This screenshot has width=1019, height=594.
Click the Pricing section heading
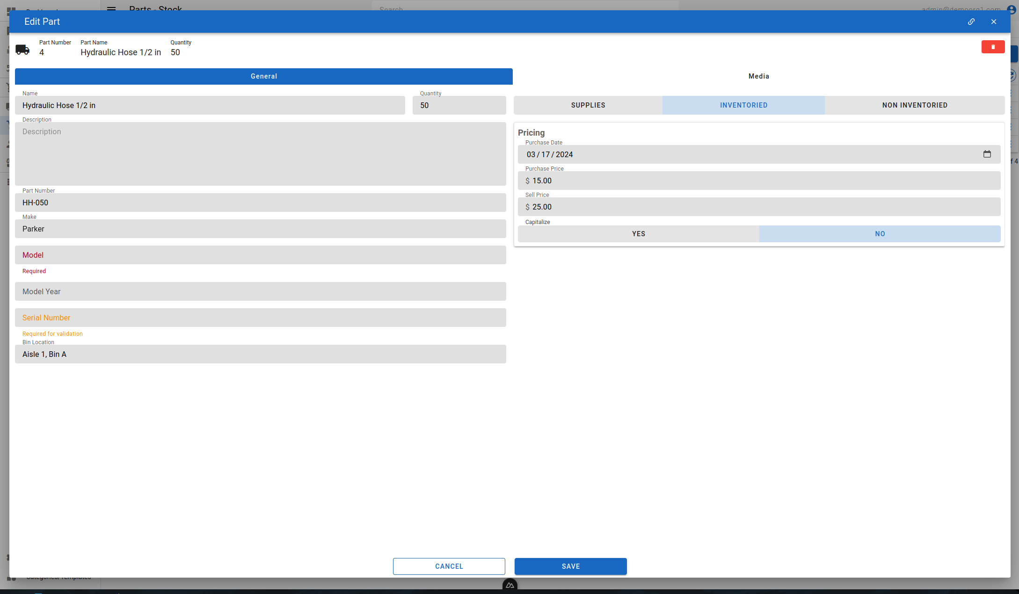[531, 133]
